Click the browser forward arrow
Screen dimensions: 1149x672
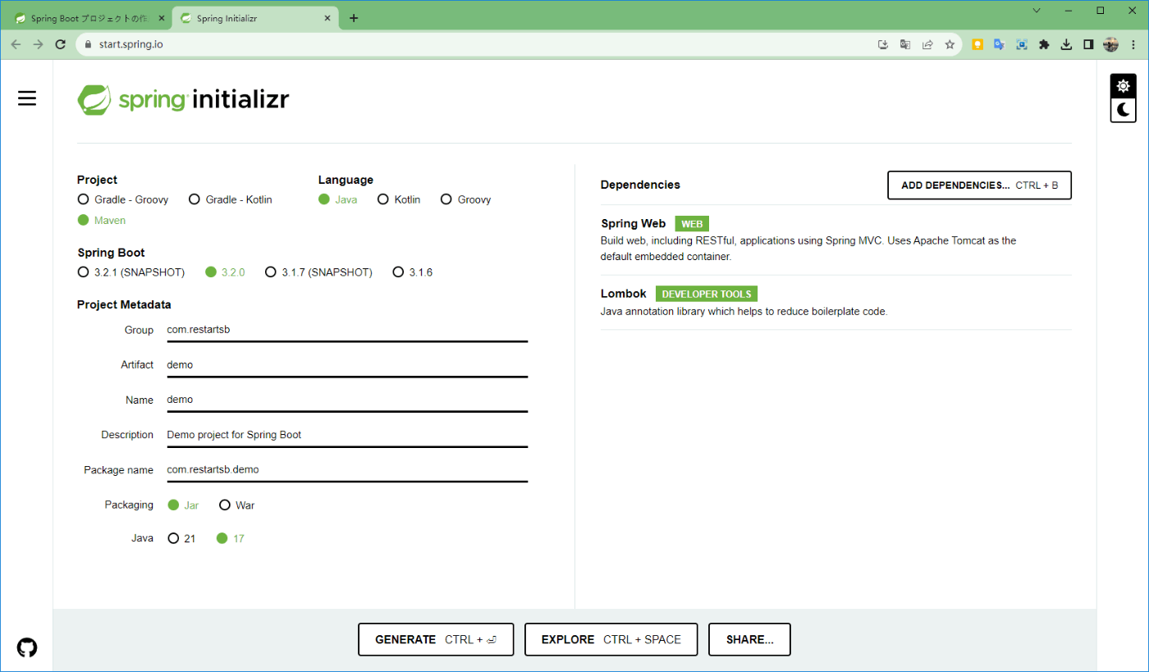[38, 44]
